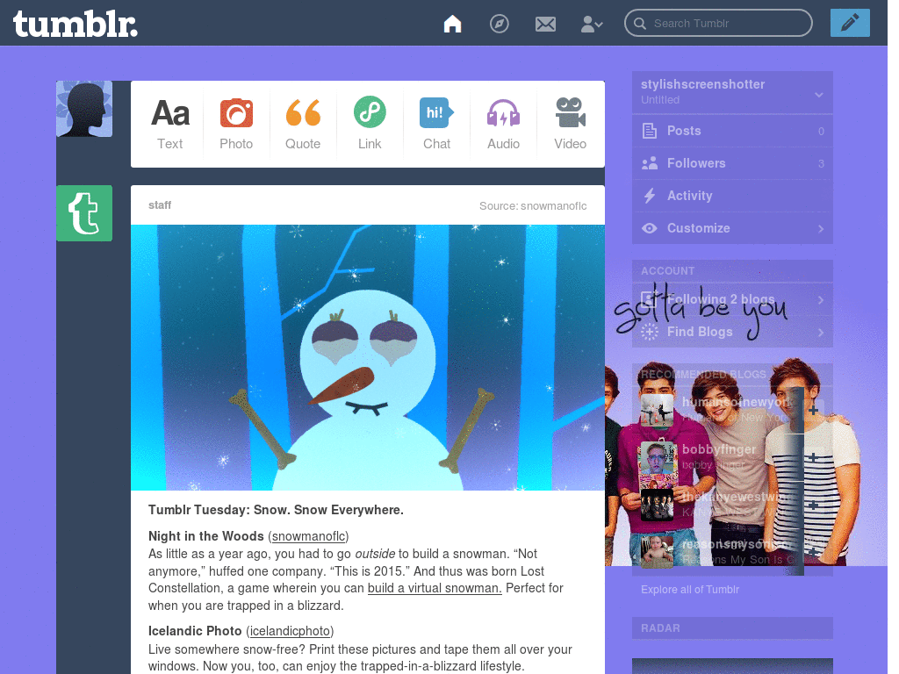Create a new Audio post

click(x=503, y=125)
